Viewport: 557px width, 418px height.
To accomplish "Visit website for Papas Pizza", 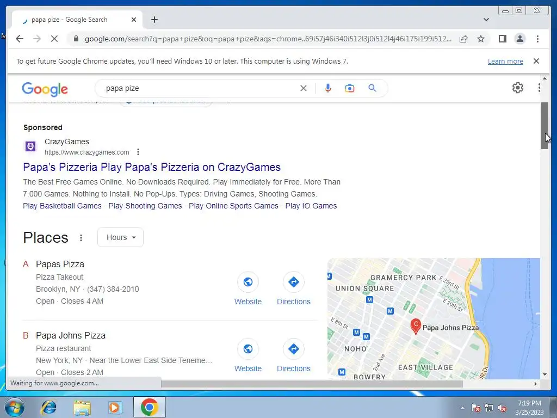I will click(x=248, y=288).
